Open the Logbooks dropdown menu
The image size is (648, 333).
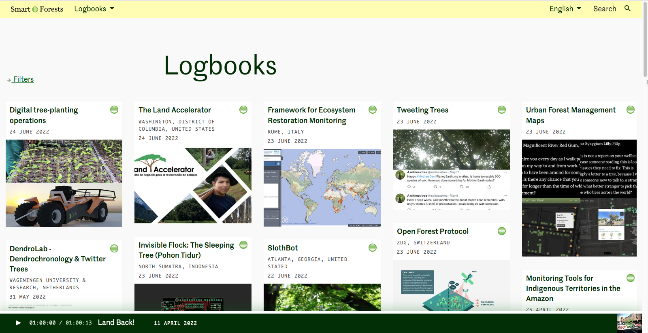click(94, 9)
